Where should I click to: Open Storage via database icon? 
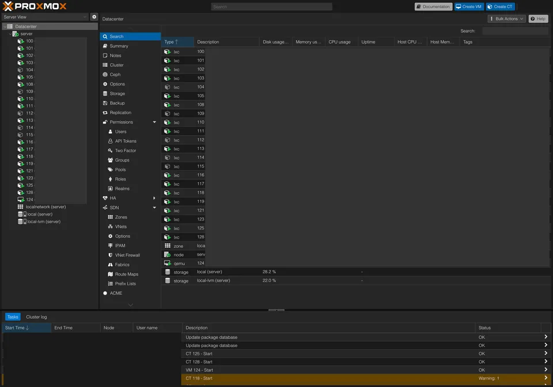point(105,94)
